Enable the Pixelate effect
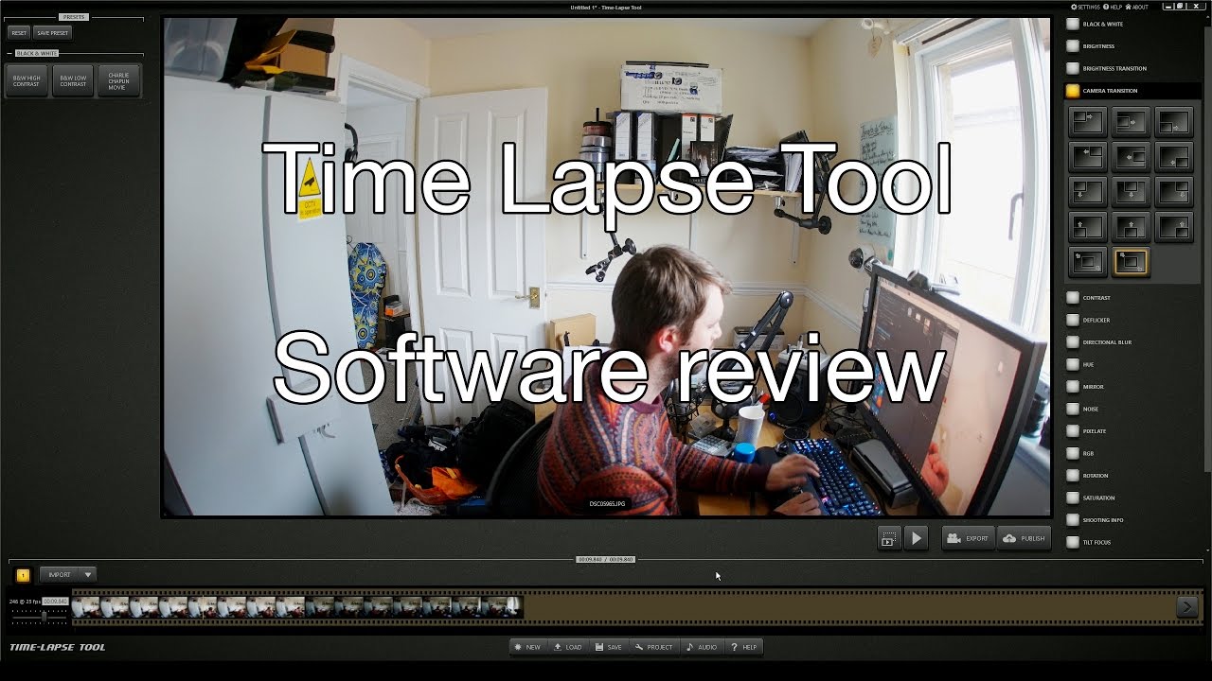The image size is (1212, 681). tap(1073, 430)
